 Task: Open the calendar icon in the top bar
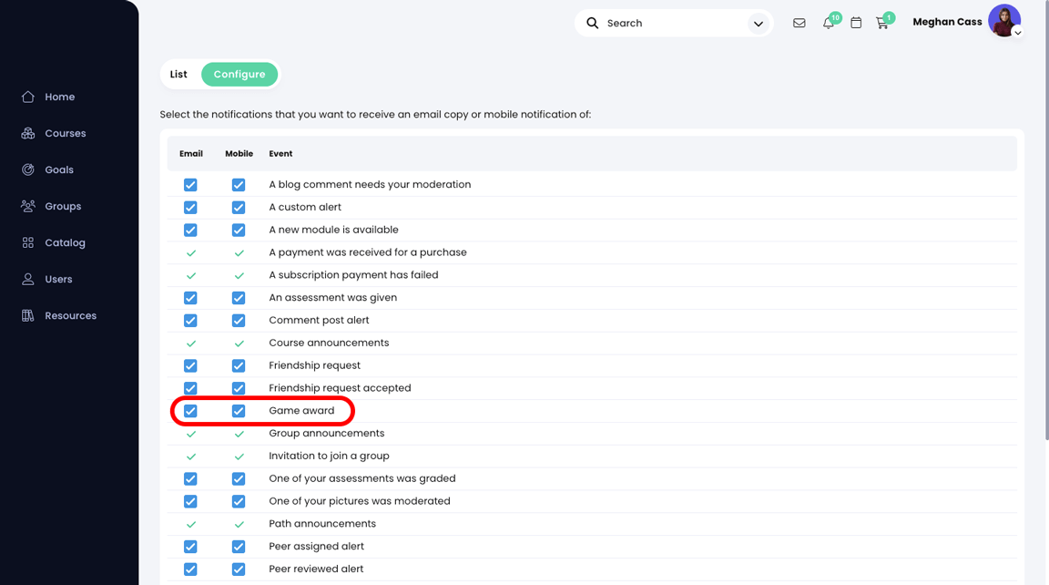point(856,22)
